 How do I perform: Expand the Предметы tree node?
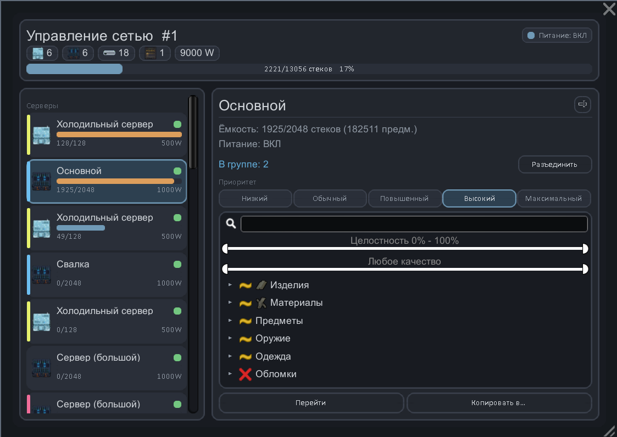230,321
